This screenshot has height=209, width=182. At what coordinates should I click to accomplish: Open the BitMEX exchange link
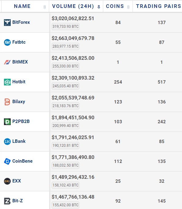pyautogui.click(x=20, y=62)
